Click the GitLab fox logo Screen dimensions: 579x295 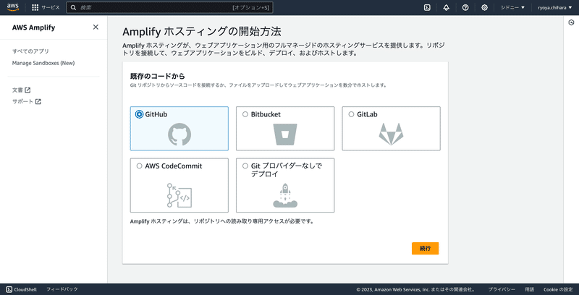coord(391,134)
